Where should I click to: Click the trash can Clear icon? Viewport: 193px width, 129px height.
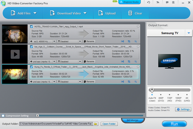tap(130, 13)
